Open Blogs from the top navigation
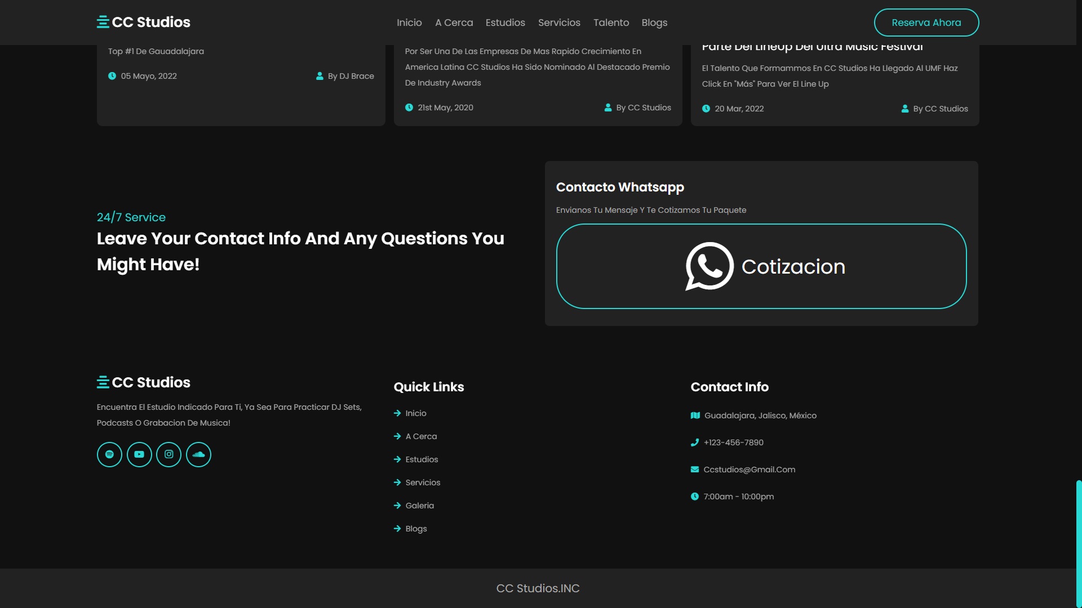This screenshot has height=608, width=1082. coord(654,23)
